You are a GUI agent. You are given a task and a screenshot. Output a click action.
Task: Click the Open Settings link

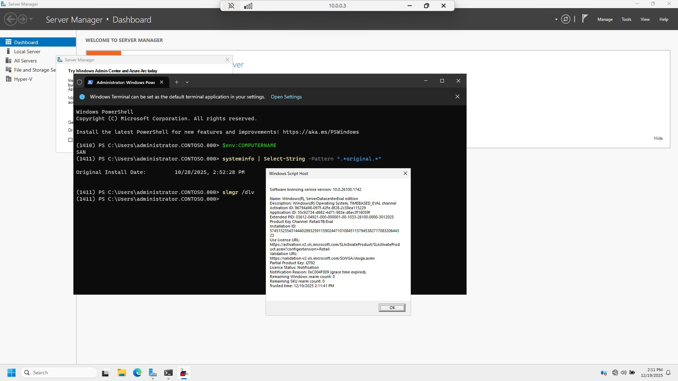[x=286, y=97]
